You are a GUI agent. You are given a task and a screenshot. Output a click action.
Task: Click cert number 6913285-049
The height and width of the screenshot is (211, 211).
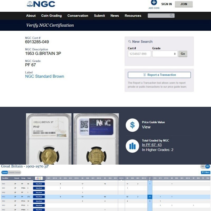tap(37, 42)
